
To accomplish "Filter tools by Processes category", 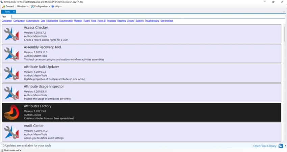I will [x=111, y=21].
